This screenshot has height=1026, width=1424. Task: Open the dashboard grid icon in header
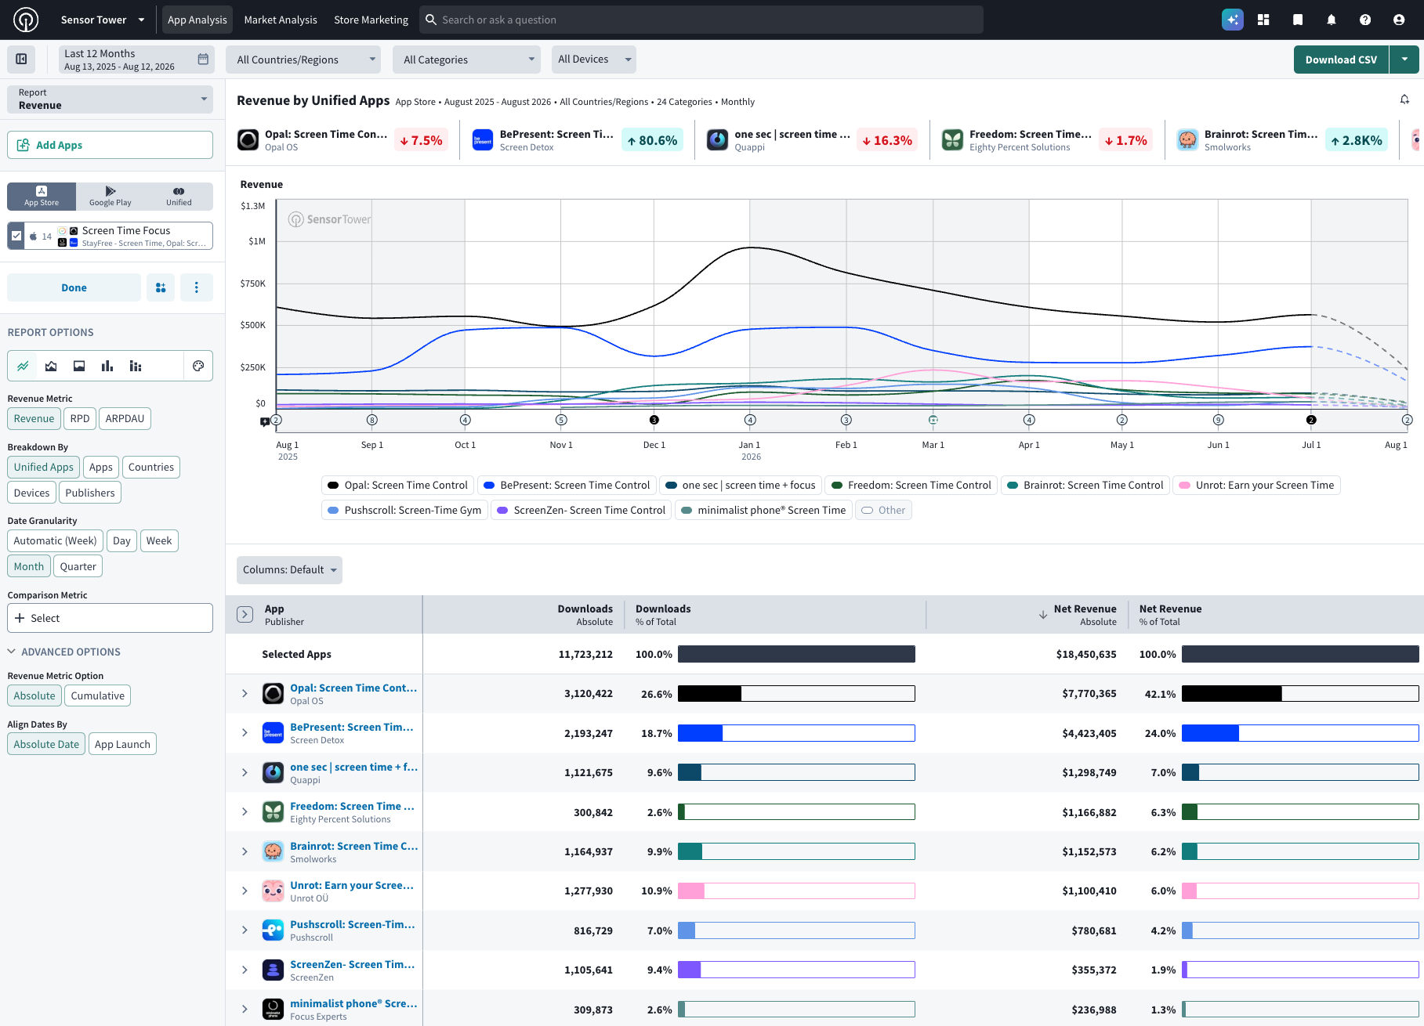pos(1263,20)
